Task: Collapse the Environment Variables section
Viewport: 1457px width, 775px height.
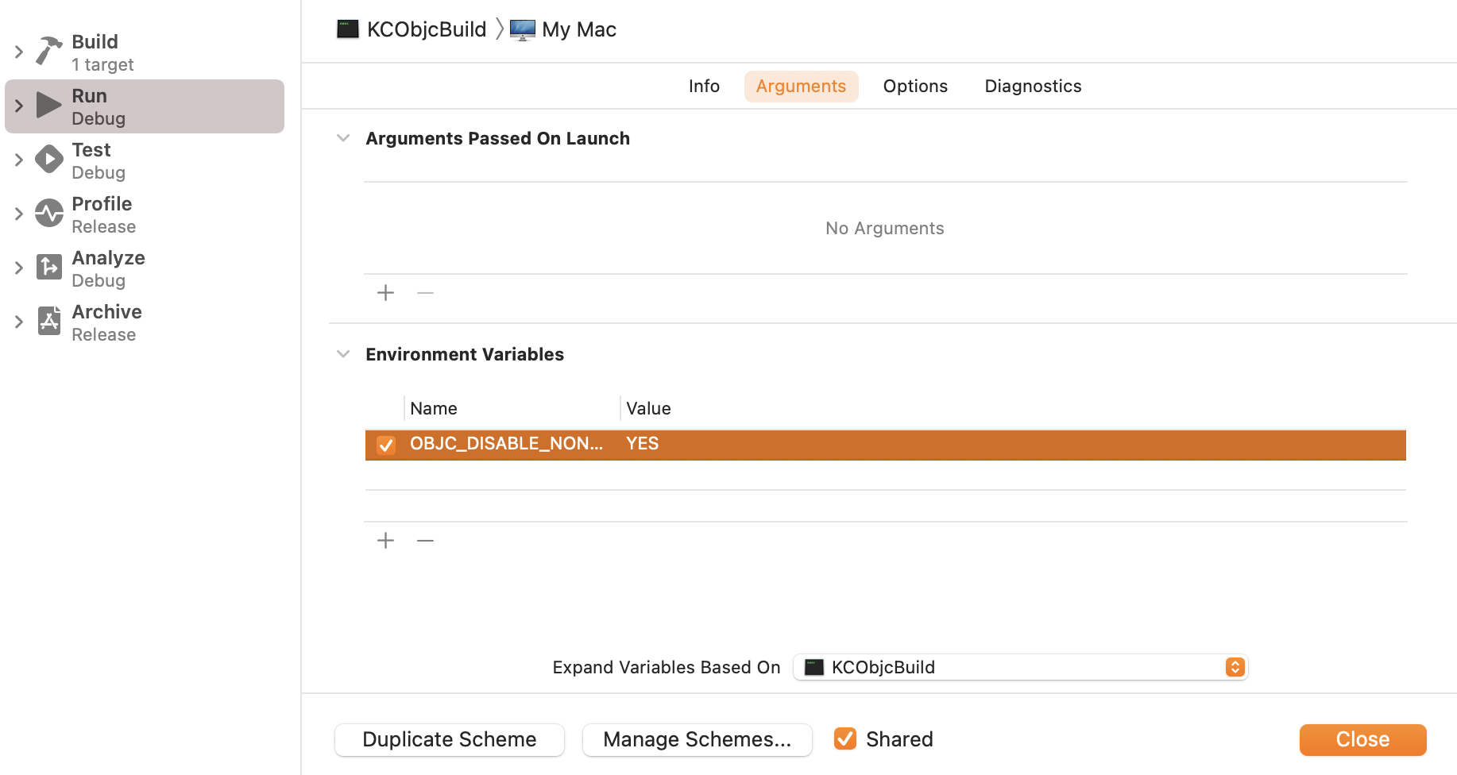Action: tap(343, 354)
